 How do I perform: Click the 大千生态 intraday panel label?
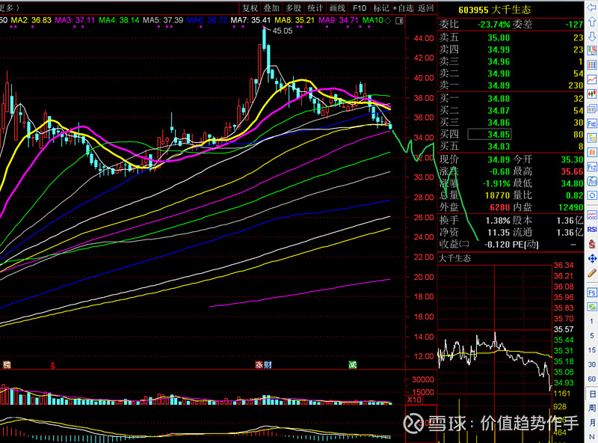point(454,258)
